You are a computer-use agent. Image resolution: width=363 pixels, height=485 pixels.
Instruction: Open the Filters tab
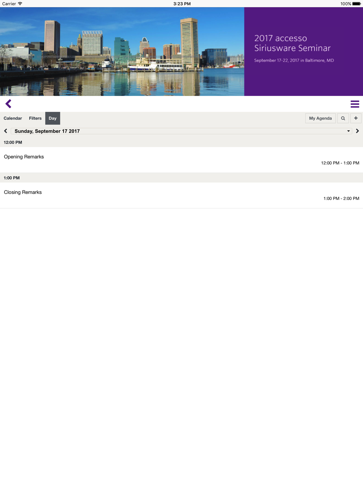(35, 118)
